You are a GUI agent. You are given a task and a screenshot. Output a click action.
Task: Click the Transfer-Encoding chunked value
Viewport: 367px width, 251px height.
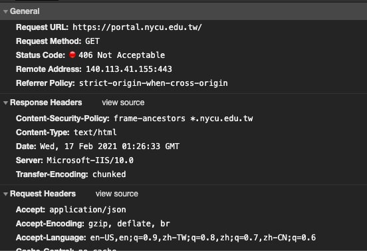[109, 174]
